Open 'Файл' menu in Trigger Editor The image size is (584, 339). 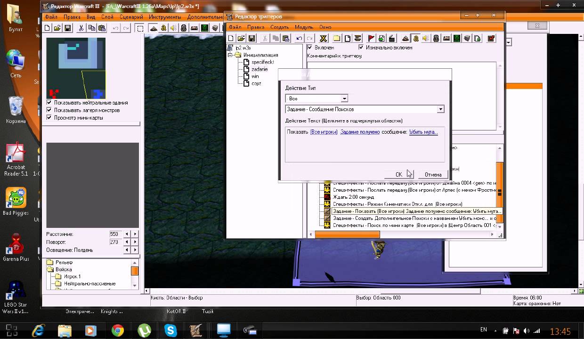pyautogui.click(x=235, y=27)
